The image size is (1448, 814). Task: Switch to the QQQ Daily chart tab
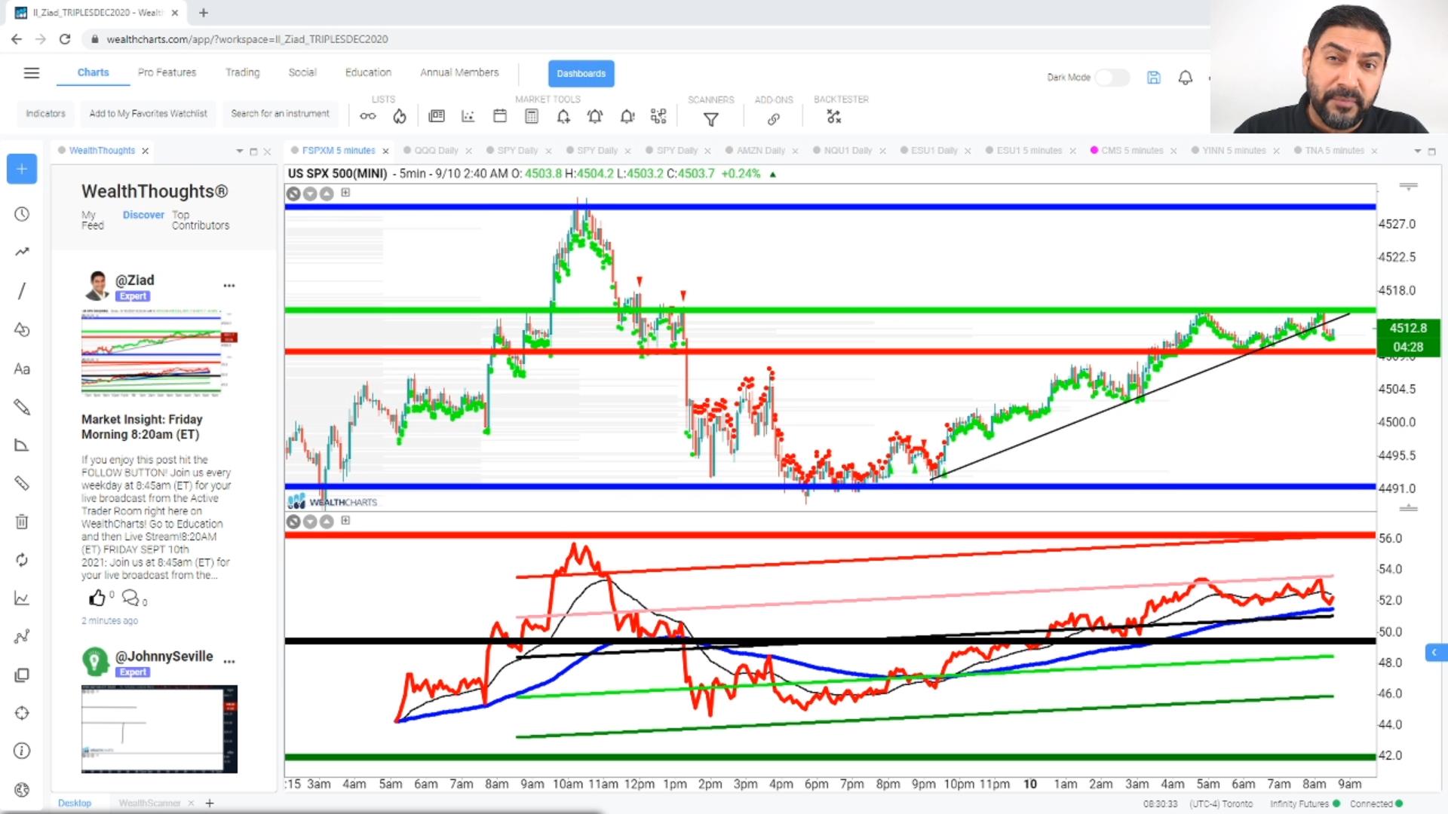tap(436, 151)
